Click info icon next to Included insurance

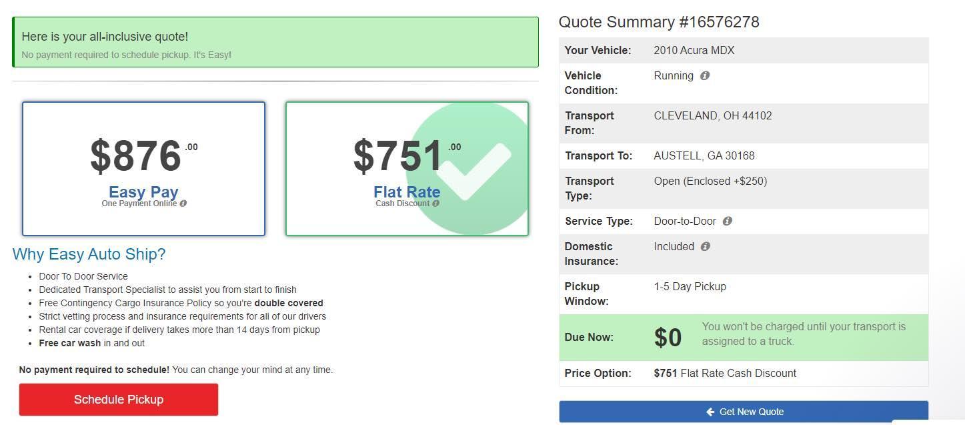pyautogui.click(x=706, y=246)
